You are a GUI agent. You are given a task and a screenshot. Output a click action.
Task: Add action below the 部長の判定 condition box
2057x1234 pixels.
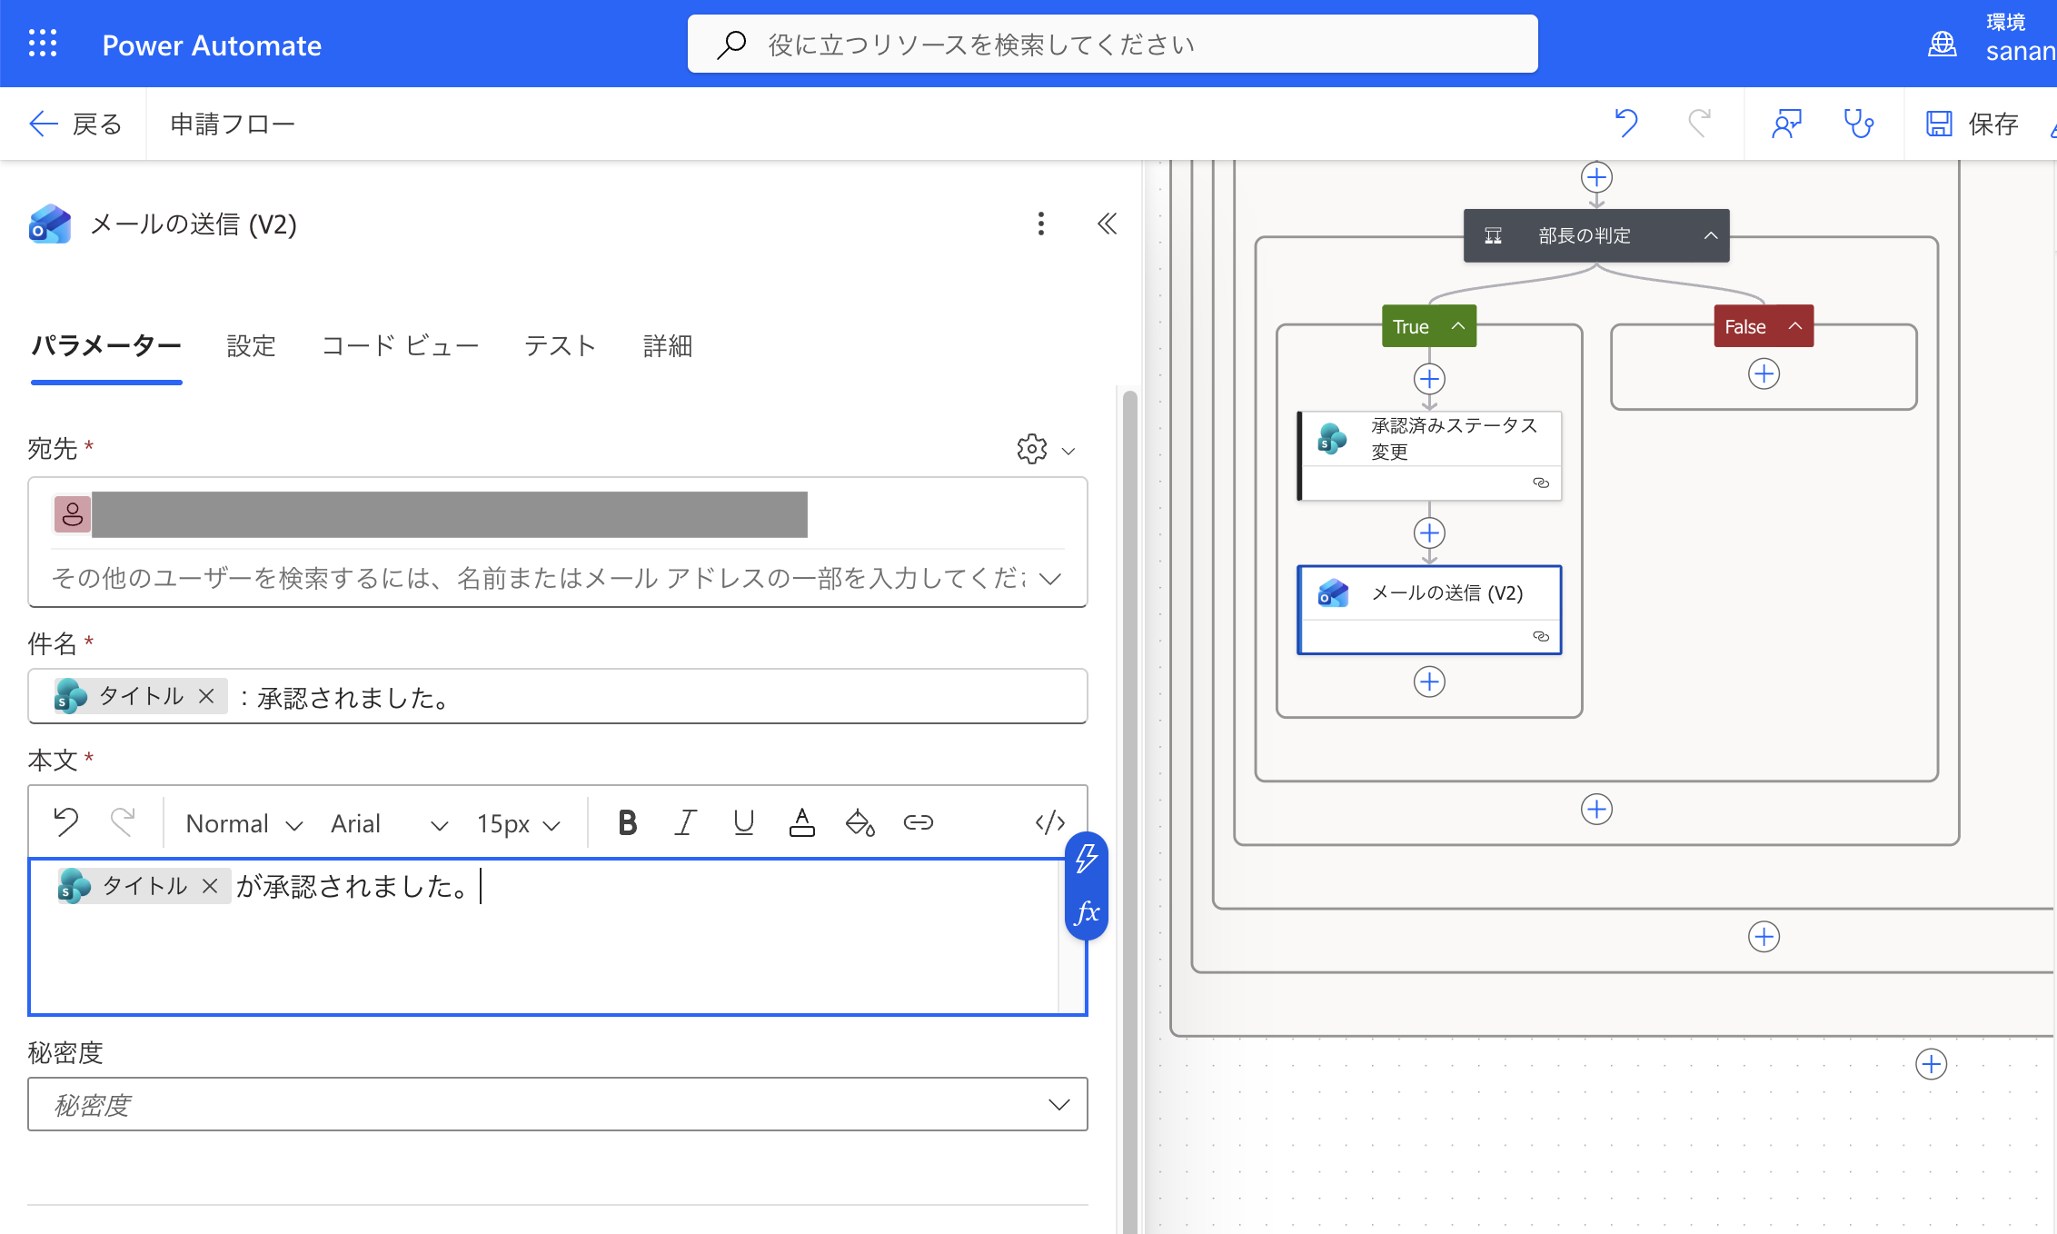1596,809
